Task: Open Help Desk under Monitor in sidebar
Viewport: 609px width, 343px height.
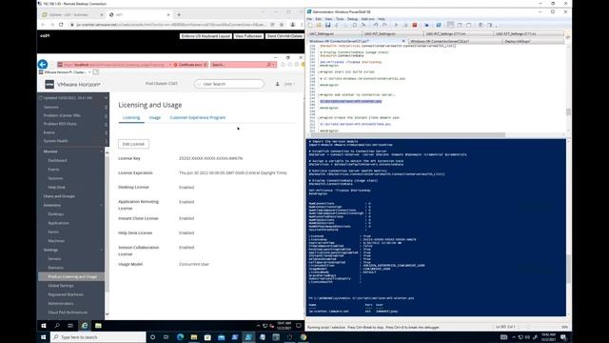Action: (x=56, y=187)
